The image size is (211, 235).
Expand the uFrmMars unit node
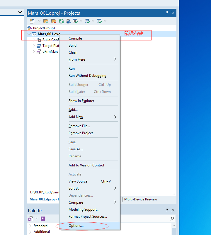34,52
